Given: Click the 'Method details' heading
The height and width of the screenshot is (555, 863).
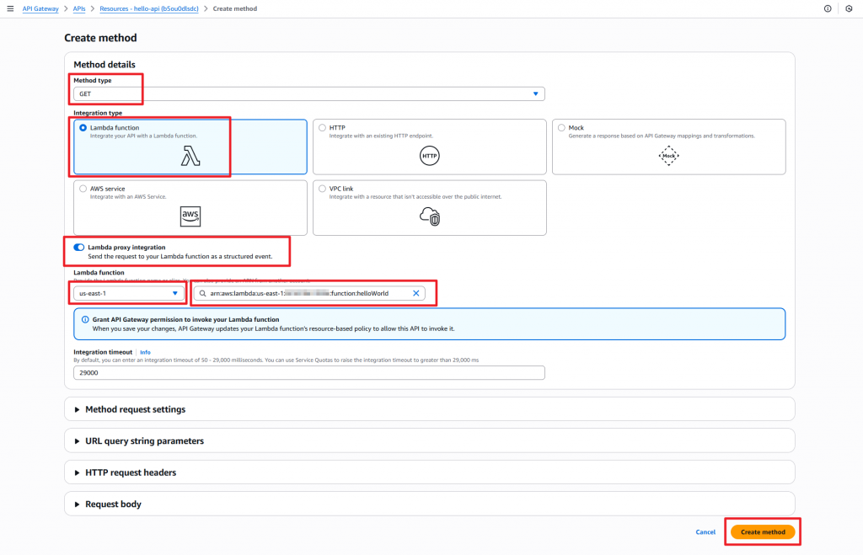Looking at the screenshot, I should pyautogui.click(x=105, y=64).
